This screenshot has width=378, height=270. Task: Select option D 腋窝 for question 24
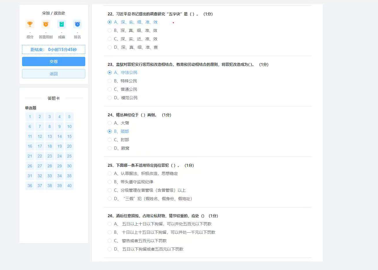click(110, 148)
